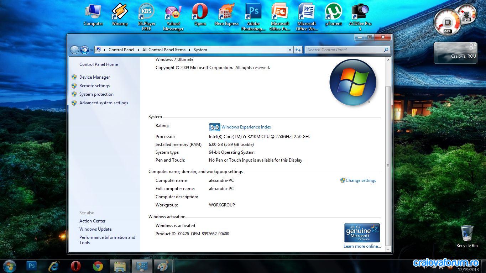Image resolution: width=486 pixels, height=273 pixels.
Task: Click the Windows is activated text
Action: click(x=175, y=226)
